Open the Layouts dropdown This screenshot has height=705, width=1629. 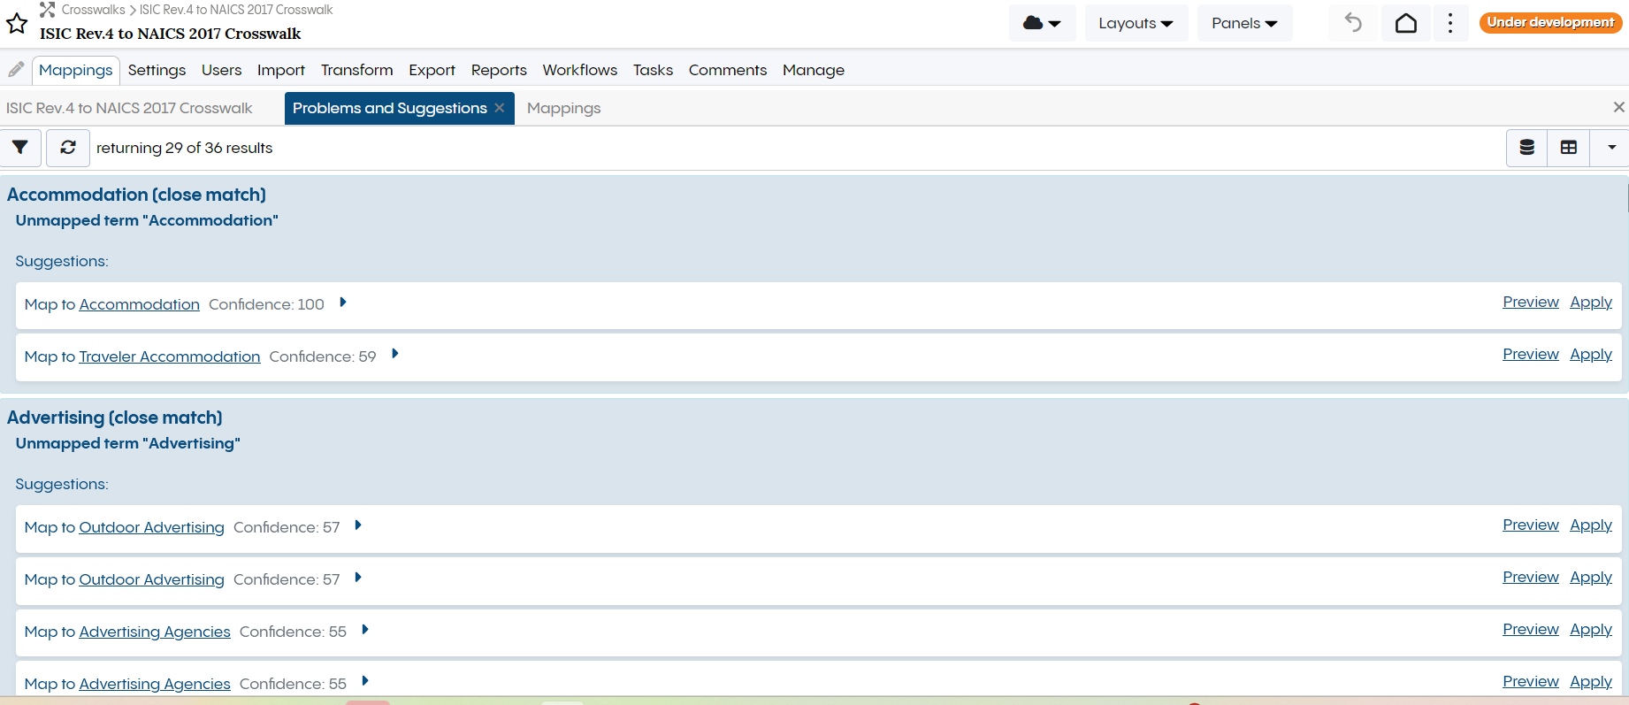(1136, 23)
